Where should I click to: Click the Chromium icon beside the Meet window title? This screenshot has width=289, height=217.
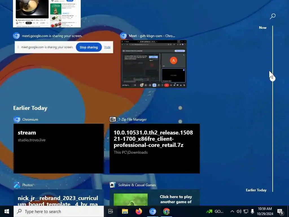tap(123, 36)
